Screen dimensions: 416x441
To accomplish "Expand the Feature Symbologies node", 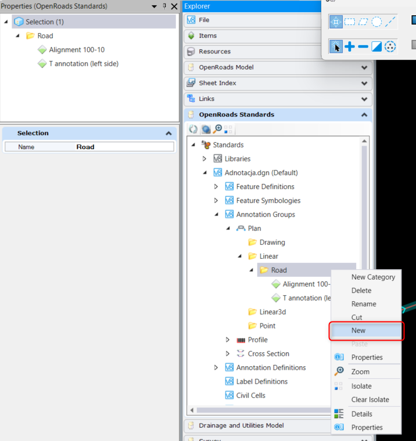I will click(216, 201).
